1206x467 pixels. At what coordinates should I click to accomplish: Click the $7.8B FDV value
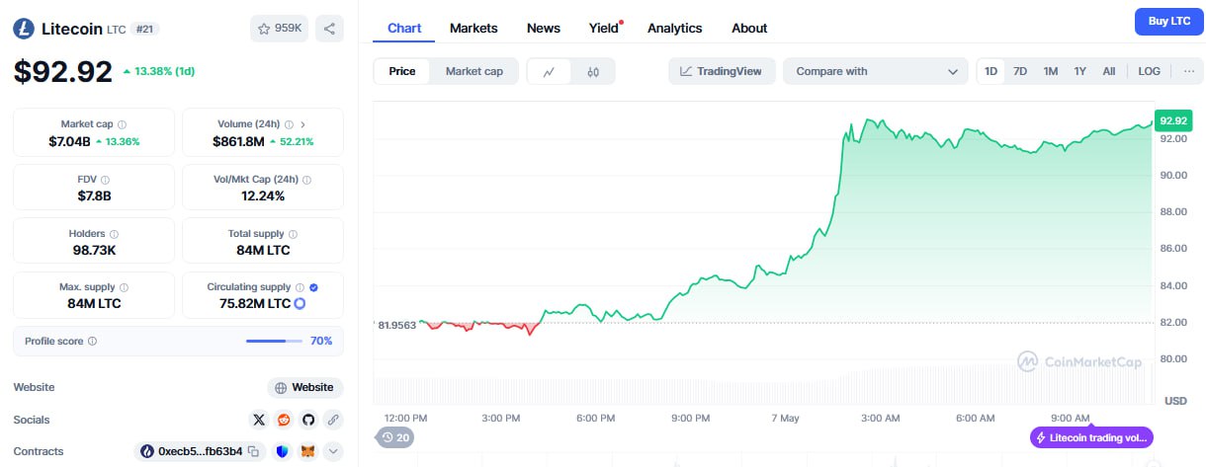point(94,195)
